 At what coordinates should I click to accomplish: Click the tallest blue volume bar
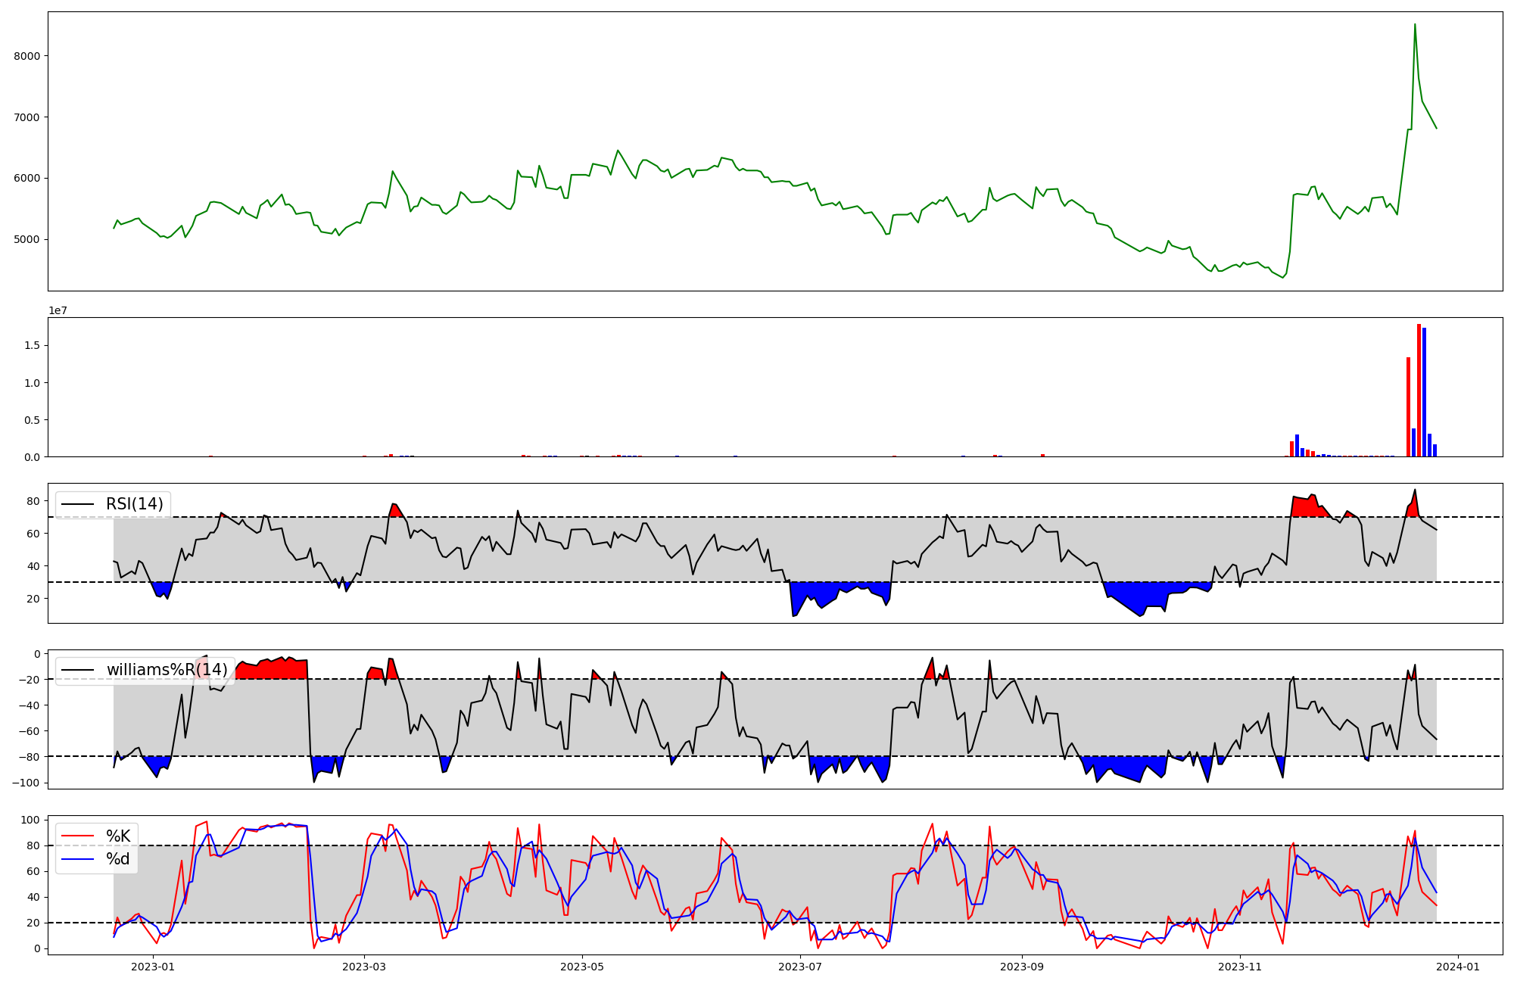1424,392
